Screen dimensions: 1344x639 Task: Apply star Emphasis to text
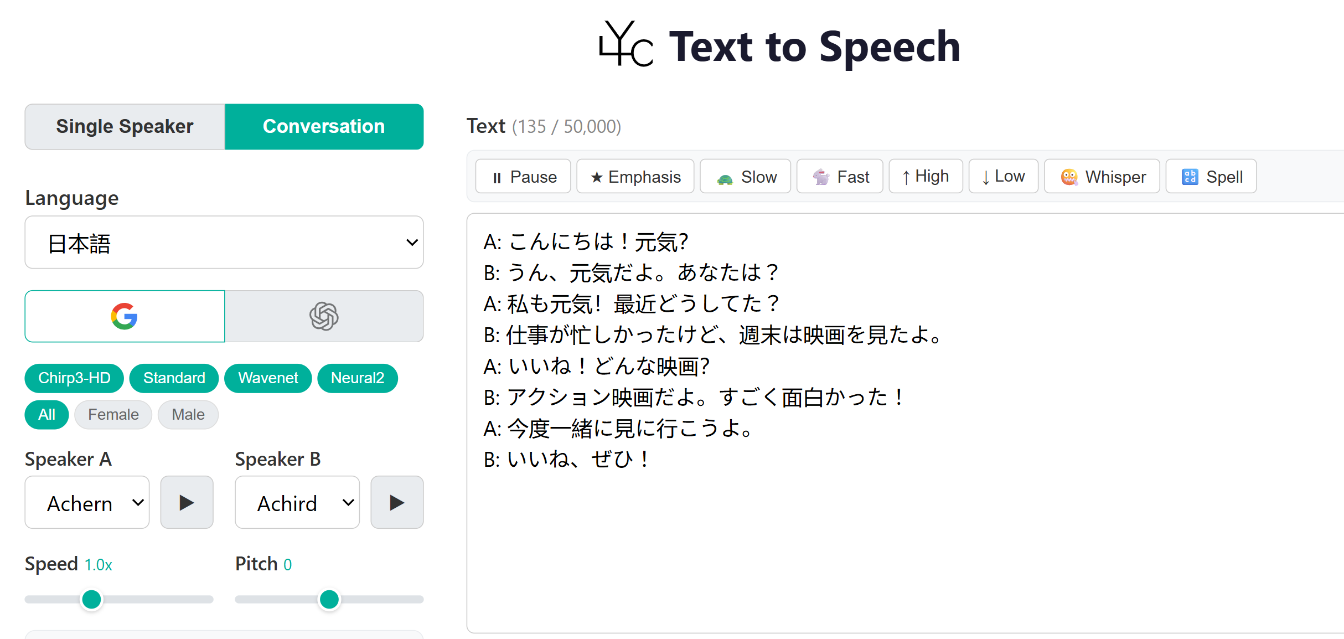click(x=635, y=177)
